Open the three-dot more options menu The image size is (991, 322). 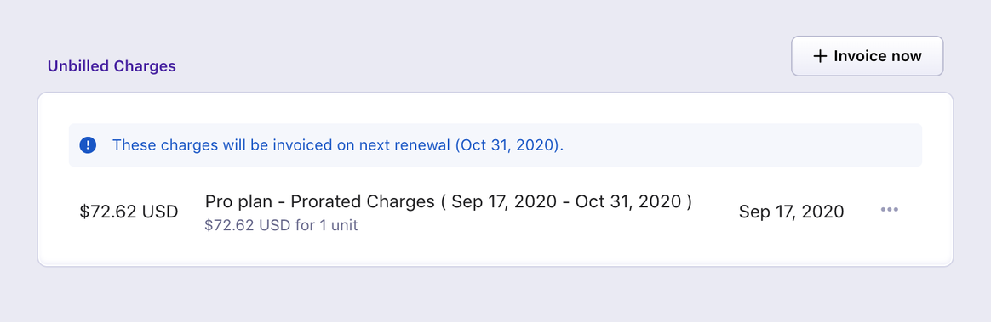889,210
